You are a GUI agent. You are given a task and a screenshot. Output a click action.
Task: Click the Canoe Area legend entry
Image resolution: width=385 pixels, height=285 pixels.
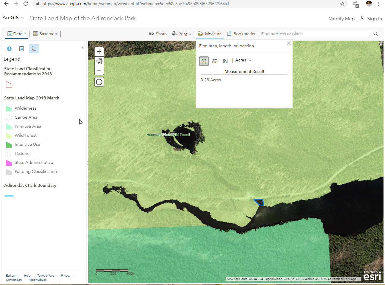click(x=26, y=117)
